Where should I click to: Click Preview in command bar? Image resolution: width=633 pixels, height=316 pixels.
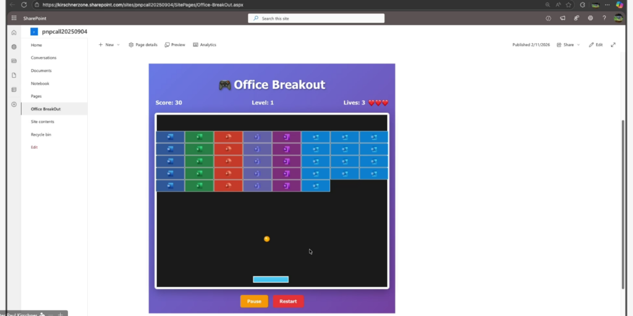coord(175,44)
